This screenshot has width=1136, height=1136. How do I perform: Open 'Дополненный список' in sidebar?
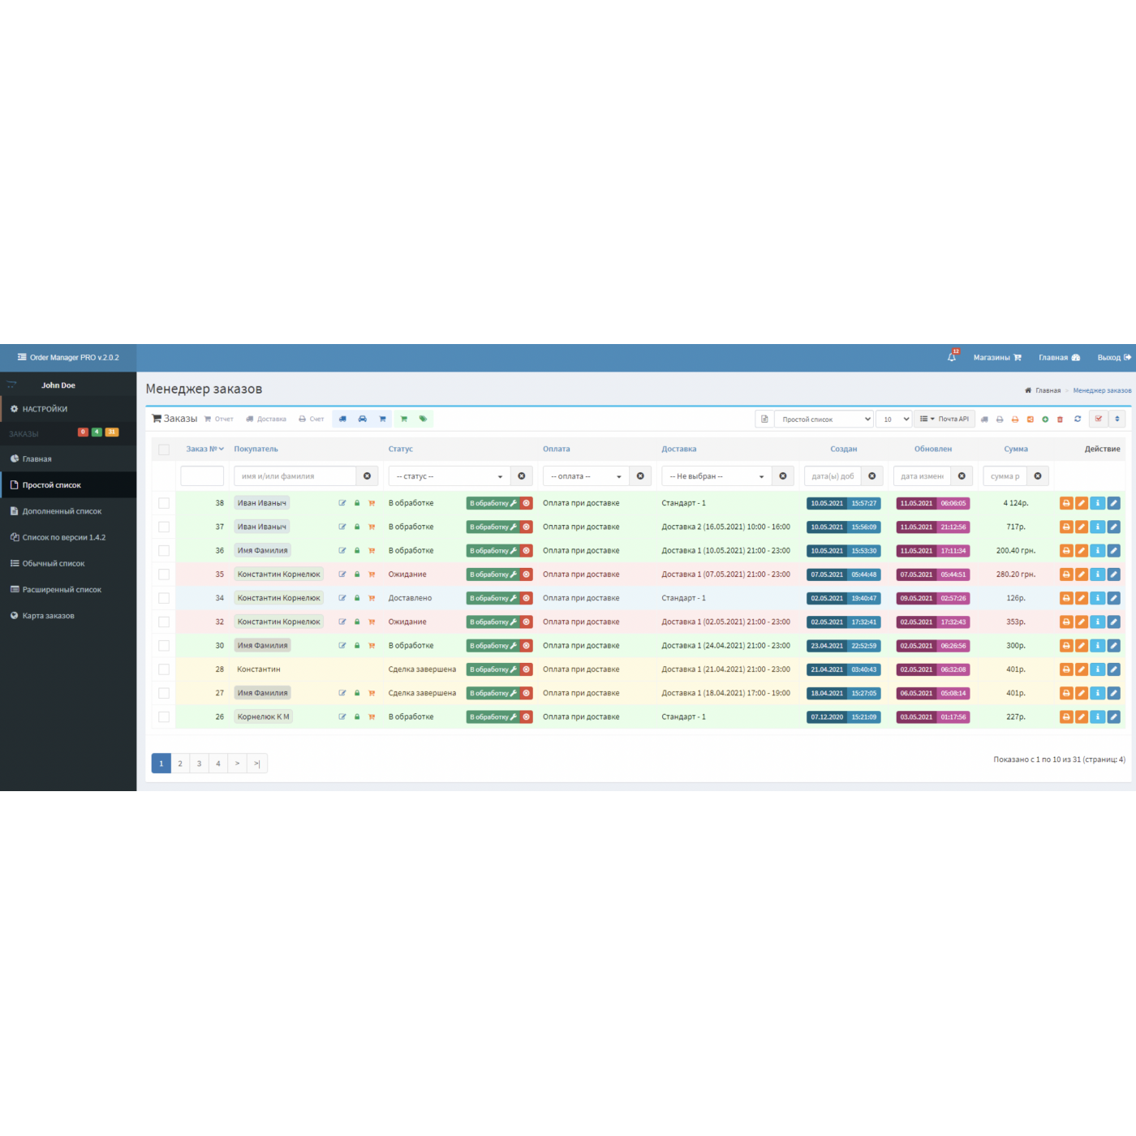[62, 511]
